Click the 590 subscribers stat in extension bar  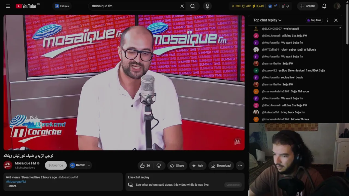coord(236,6)
